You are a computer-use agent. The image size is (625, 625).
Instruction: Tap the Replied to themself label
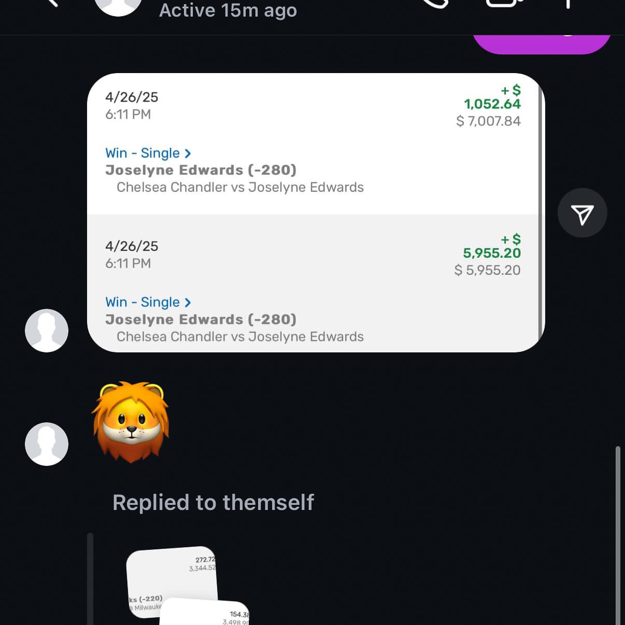[x=213, y=502]
